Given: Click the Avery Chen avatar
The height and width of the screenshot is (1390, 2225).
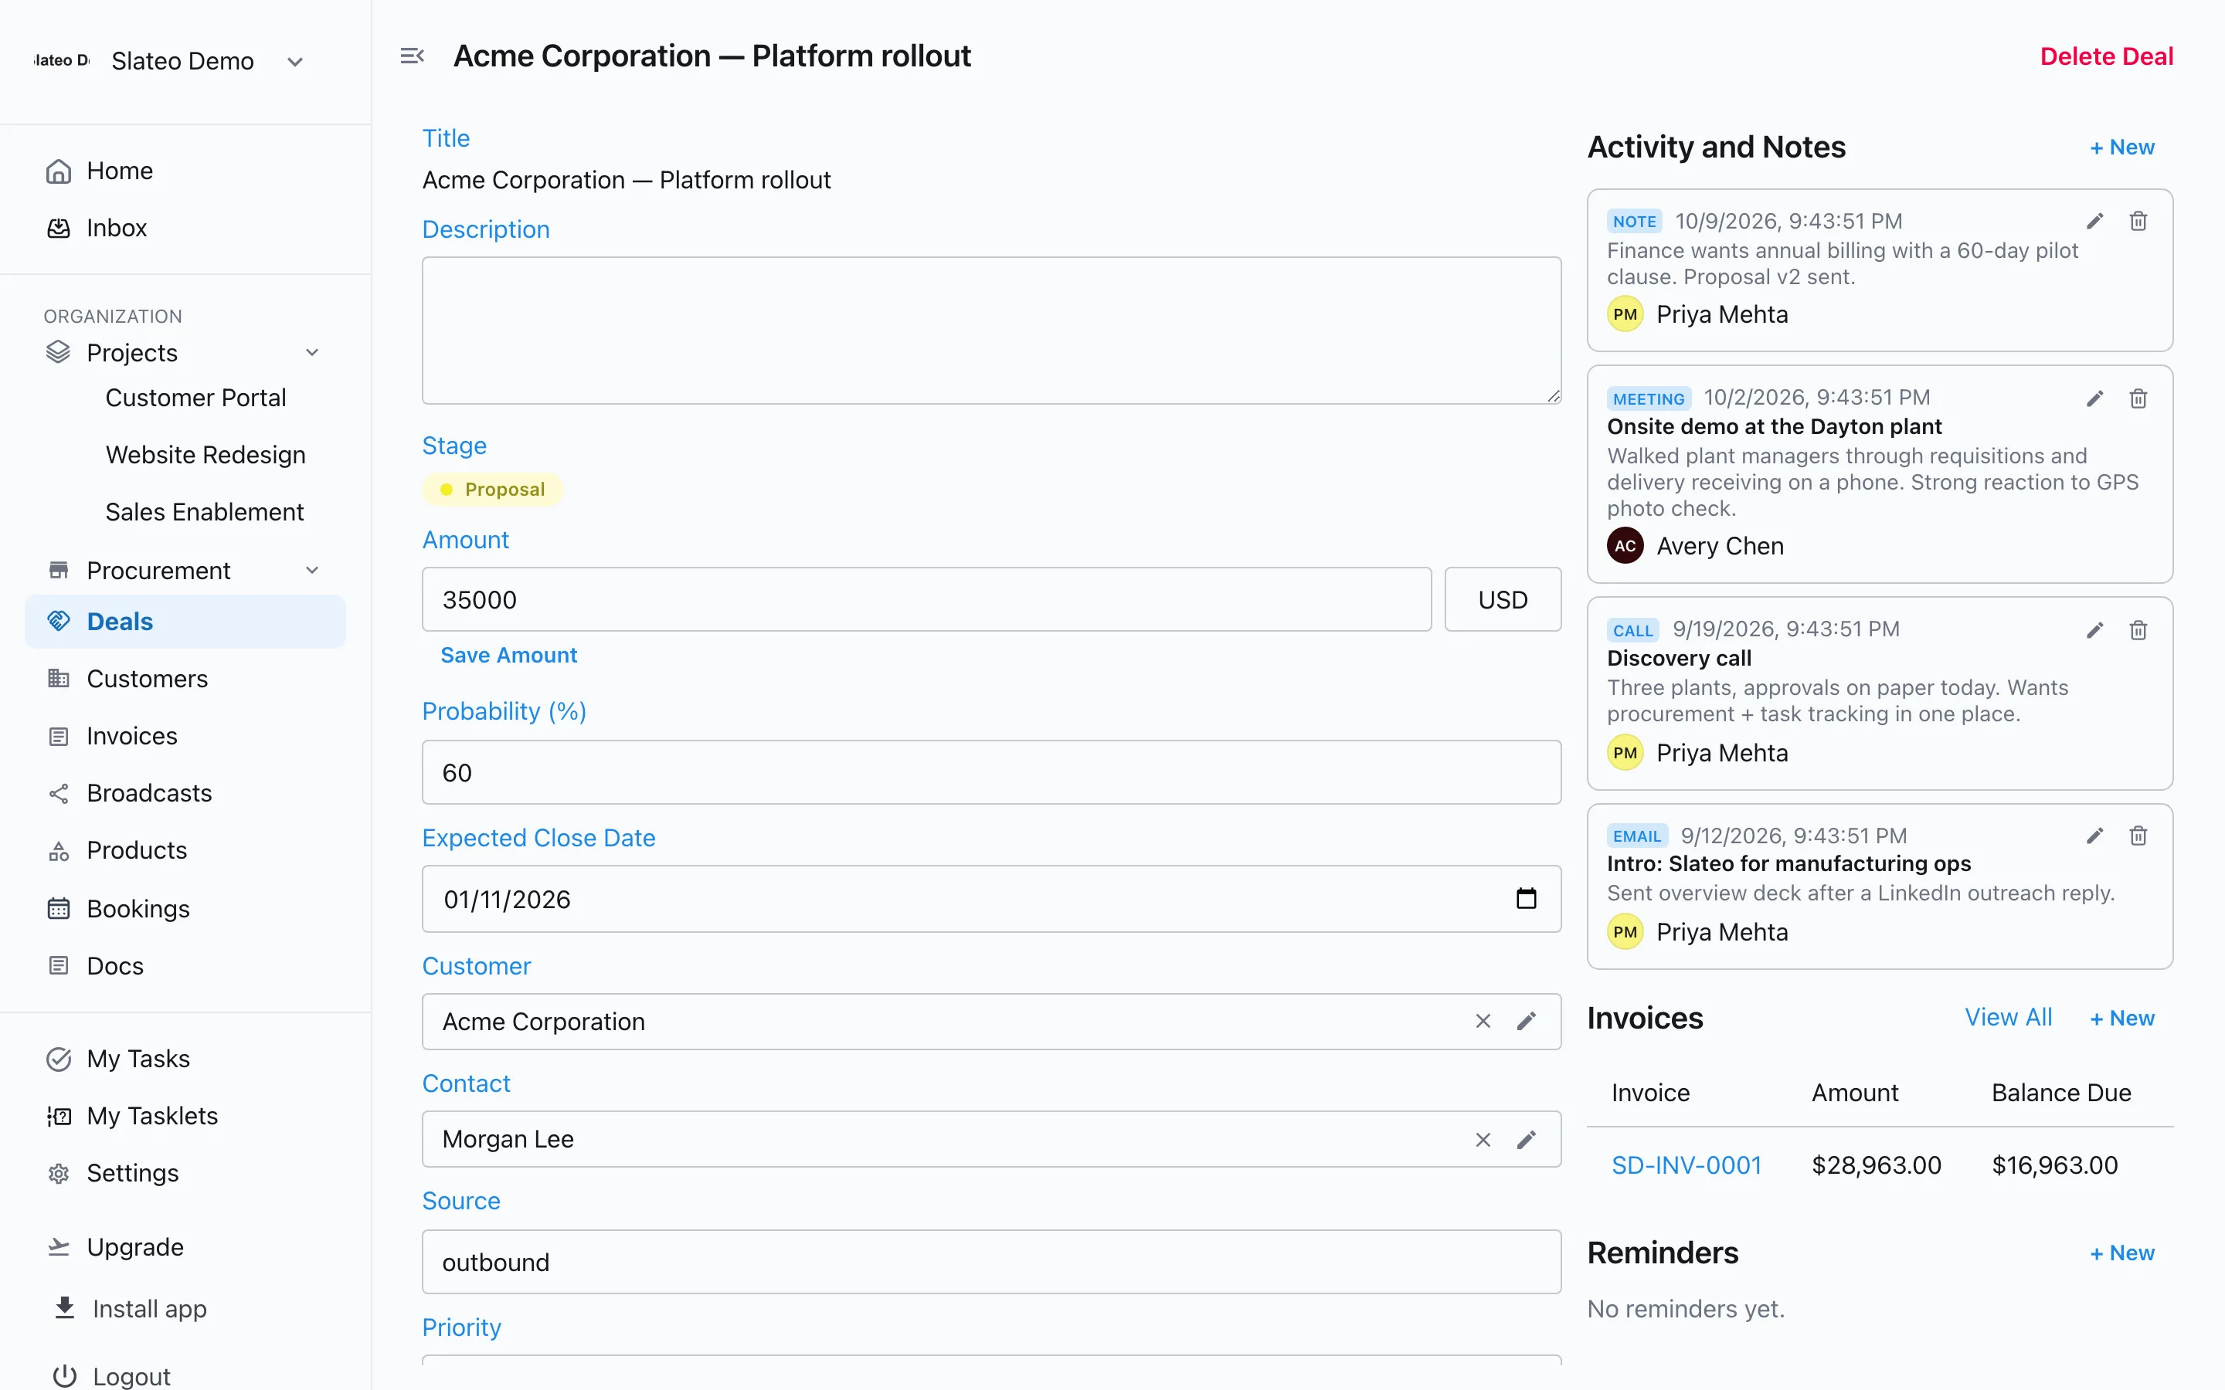Looking at the screenshot, I should click(1625, 546).
